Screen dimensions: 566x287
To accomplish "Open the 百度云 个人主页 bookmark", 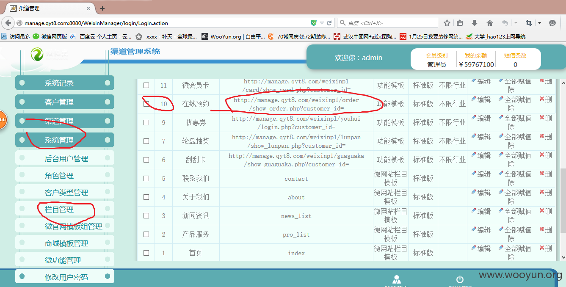I will (101, 36).
